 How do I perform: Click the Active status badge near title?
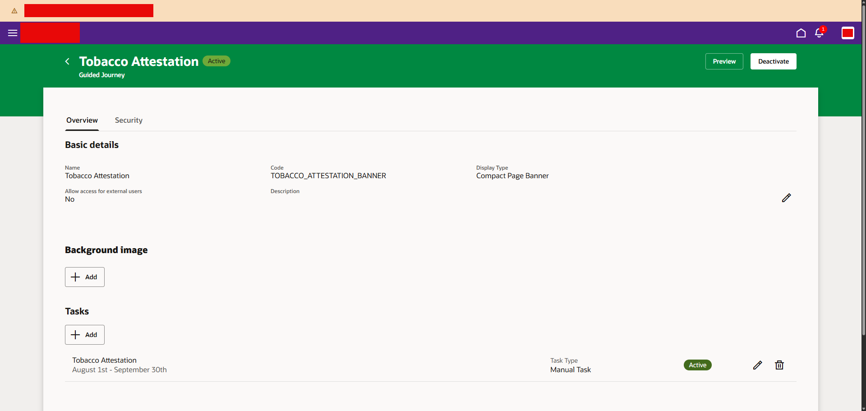216,61
